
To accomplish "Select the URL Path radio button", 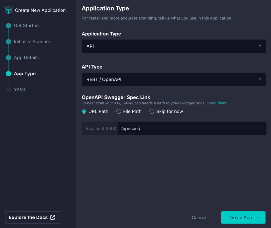I will pyautogui.click(x=84, y=111).
